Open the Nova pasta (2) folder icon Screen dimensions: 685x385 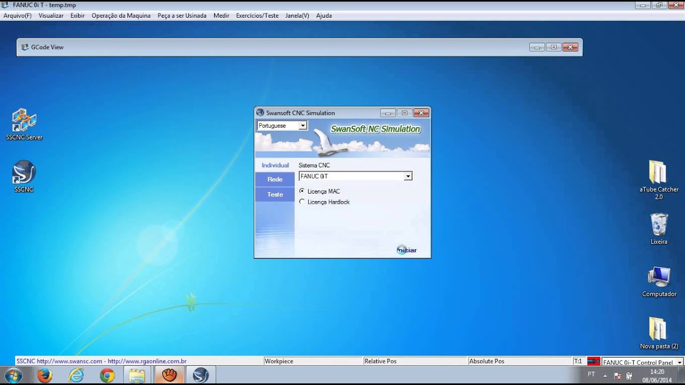click(659, 333)
